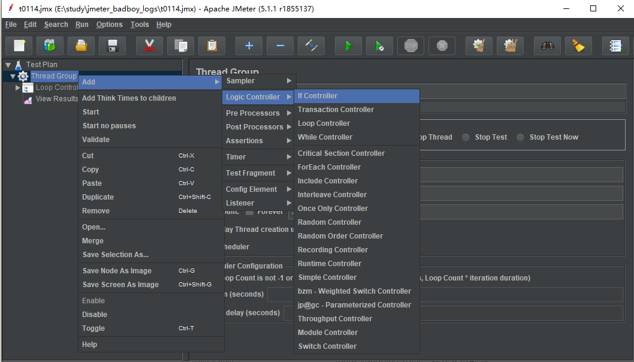
Task: Select Disable in context menu
Action: (151, 314)
